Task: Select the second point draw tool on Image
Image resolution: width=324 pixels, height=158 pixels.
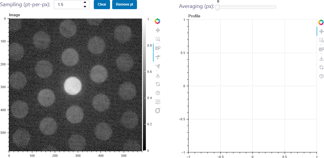Action: click(158, 66)
